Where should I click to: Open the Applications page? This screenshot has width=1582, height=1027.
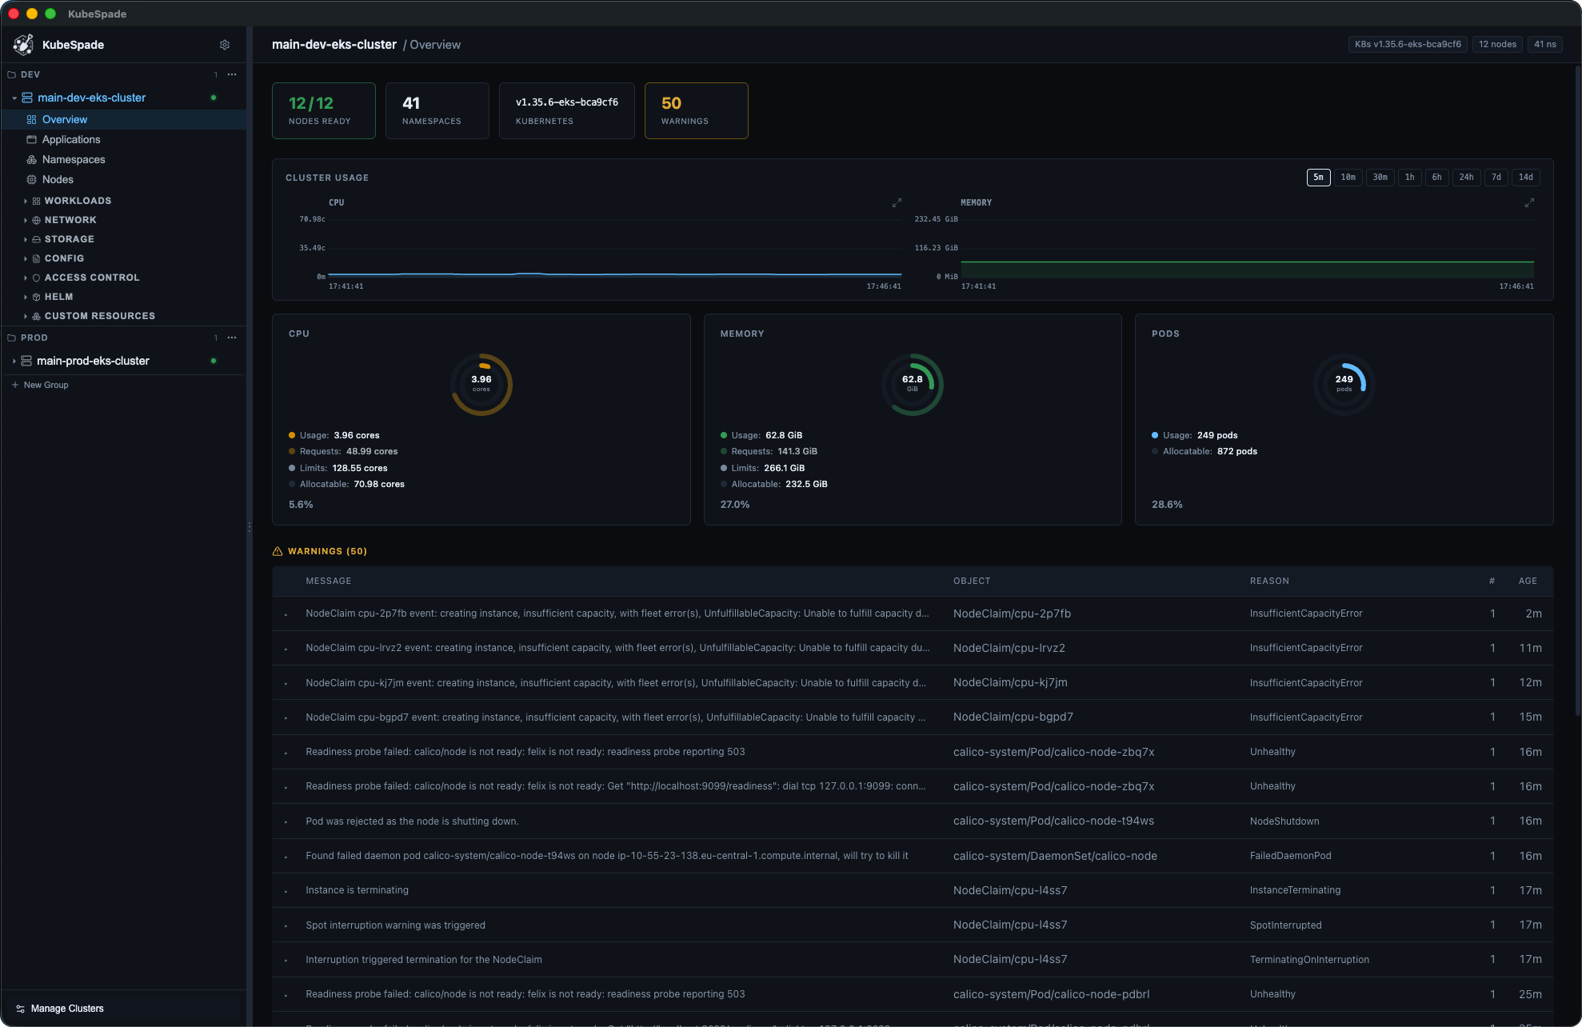[x=124, y=139]
